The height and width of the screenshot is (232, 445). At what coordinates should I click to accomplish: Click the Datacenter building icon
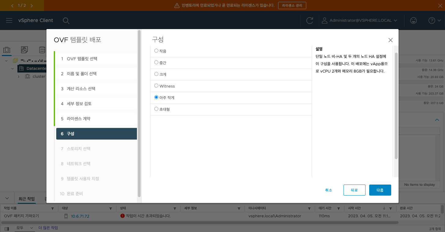click(x=21, y=69)
